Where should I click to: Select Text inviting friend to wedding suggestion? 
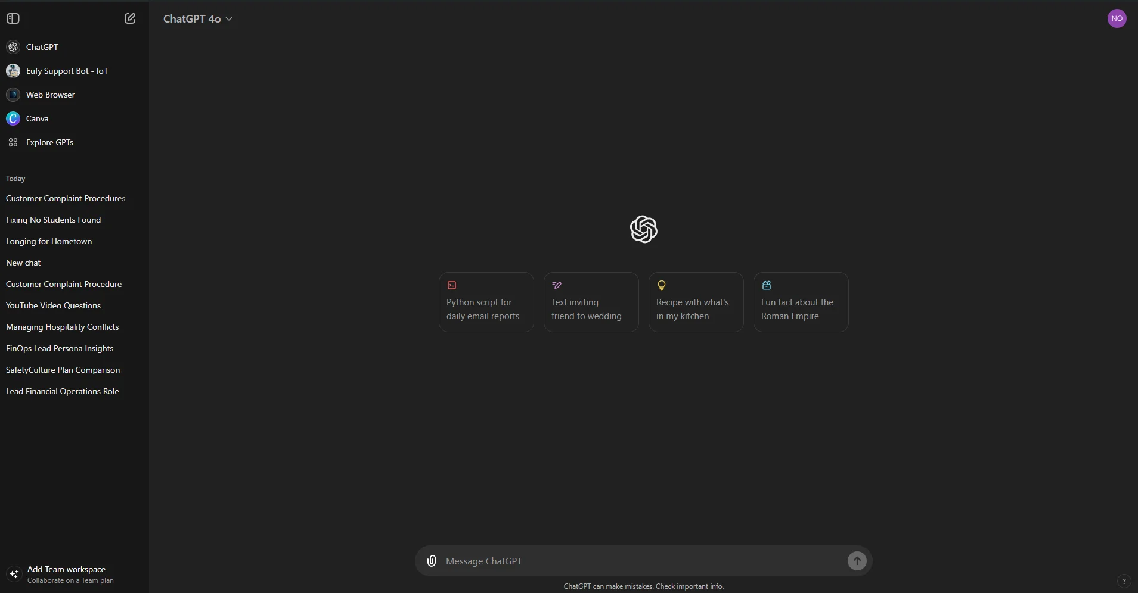(x=591, y=302)
